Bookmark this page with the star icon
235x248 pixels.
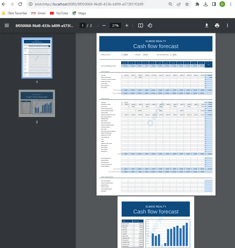coord(187,4)
